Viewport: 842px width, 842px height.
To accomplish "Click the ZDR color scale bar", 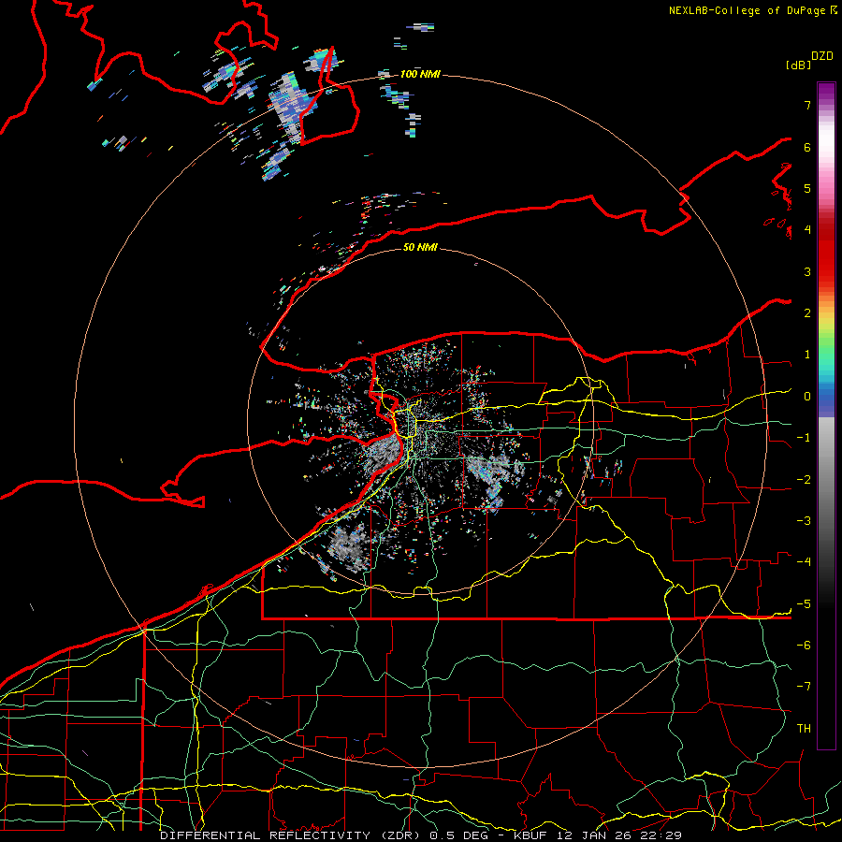I will click(x=826, y=415).
